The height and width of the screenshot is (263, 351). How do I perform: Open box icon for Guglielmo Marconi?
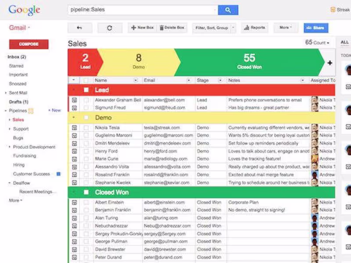pyautogui.click(x=74, y=135)
